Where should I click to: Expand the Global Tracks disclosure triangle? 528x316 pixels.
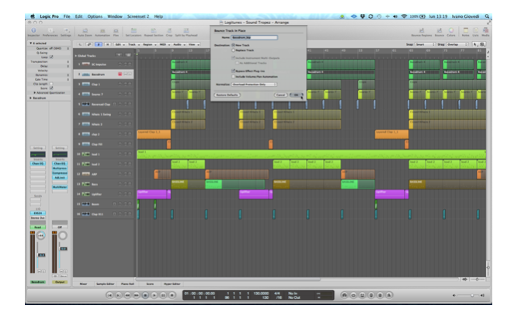tap(76, 56)
